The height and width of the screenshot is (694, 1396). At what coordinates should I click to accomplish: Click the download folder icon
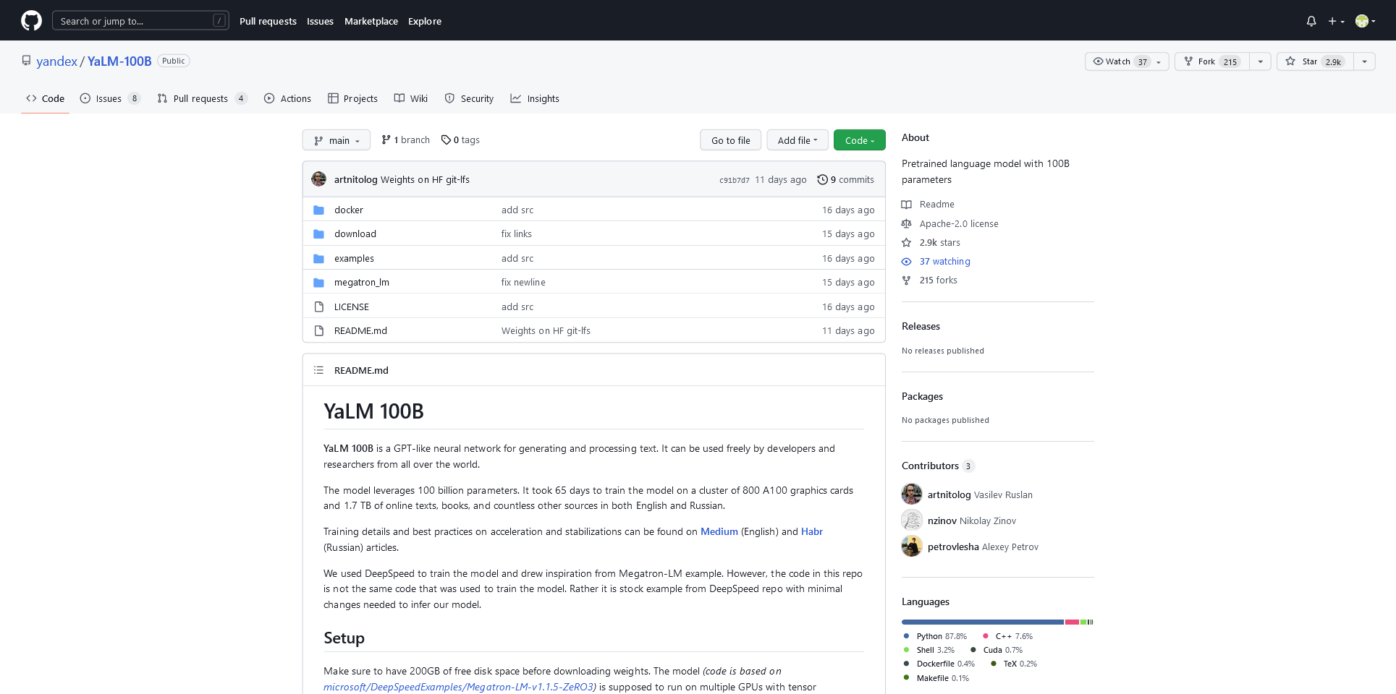coord(318,234)
